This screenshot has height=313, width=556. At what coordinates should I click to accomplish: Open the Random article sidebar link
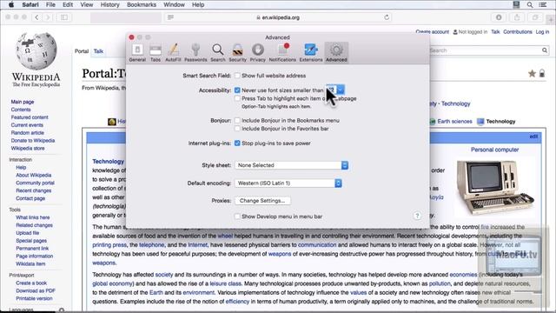[27, 133]
